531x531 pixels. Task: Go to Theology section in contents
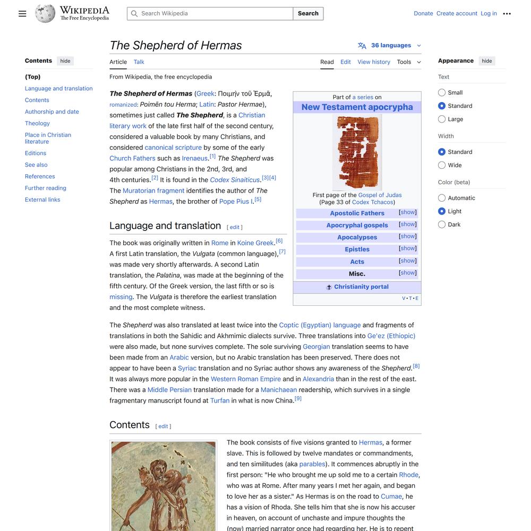pyautogui.click(x=37, y=123)
